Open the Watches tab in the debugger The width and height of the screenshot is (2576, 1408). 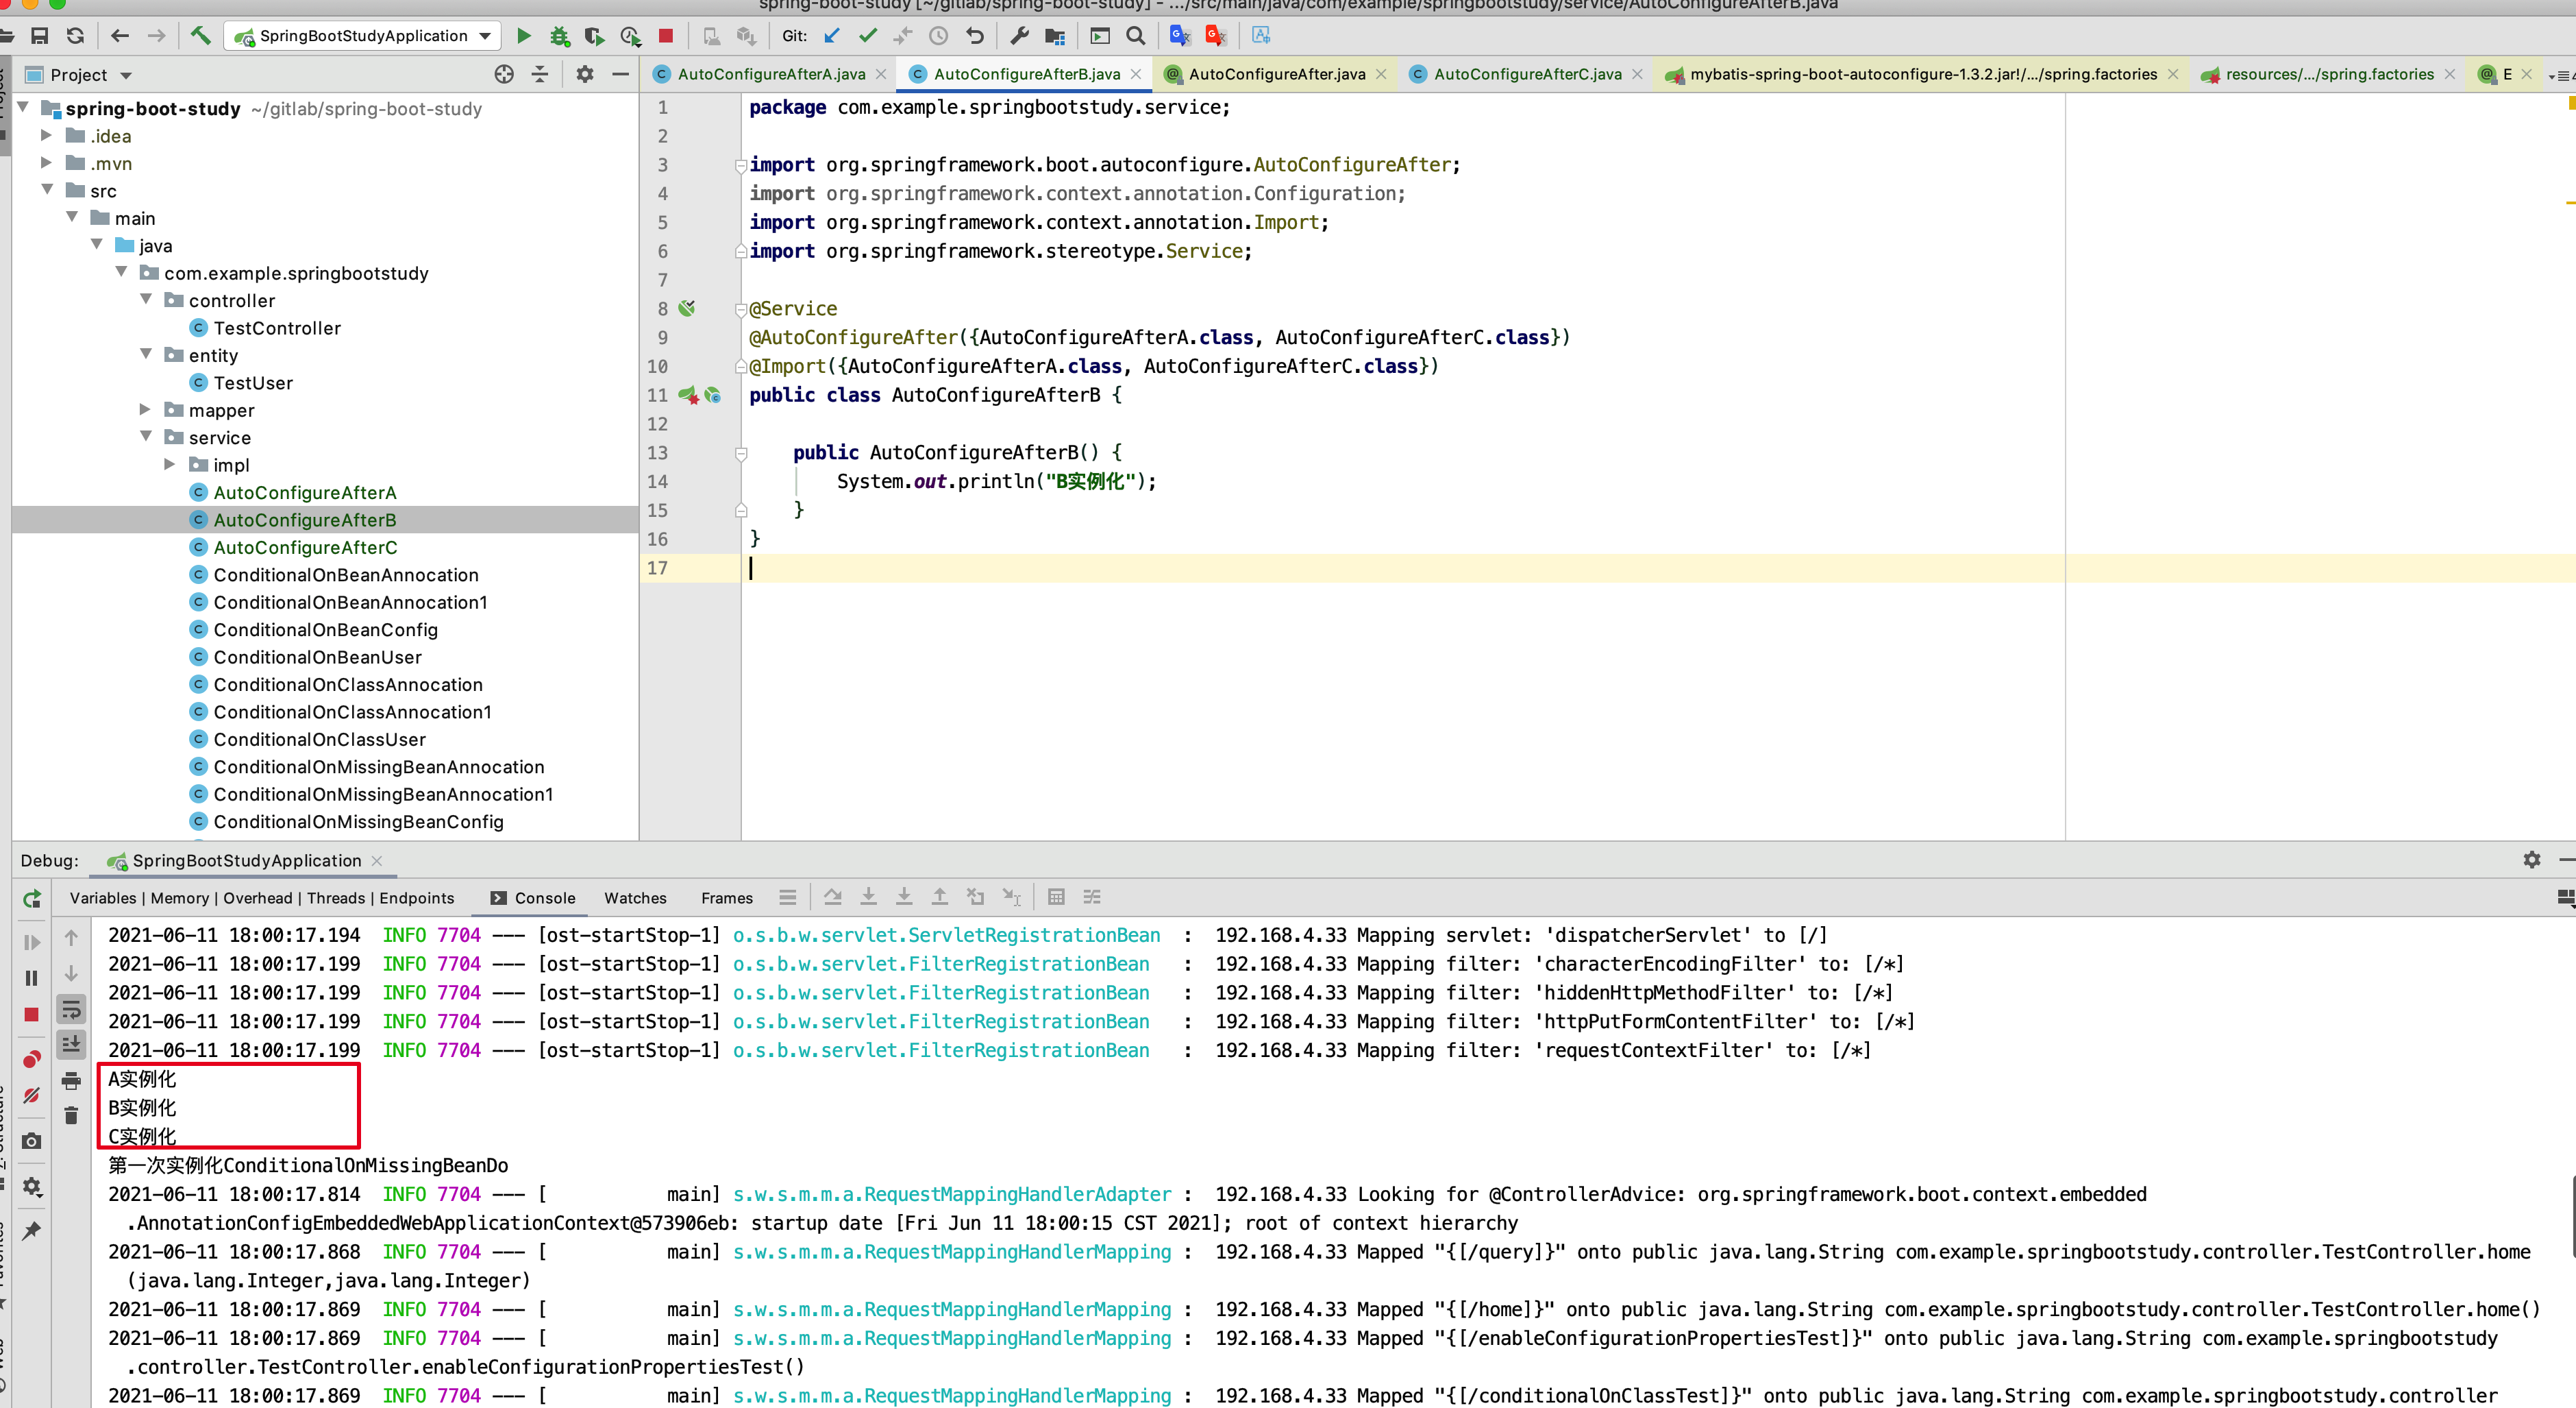click(635, 897)
